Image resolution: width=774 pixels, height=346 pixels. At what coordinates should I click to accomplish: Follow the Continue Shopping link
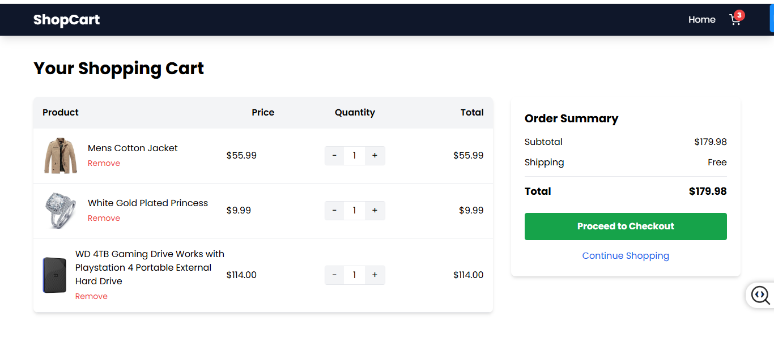[626, 256]
